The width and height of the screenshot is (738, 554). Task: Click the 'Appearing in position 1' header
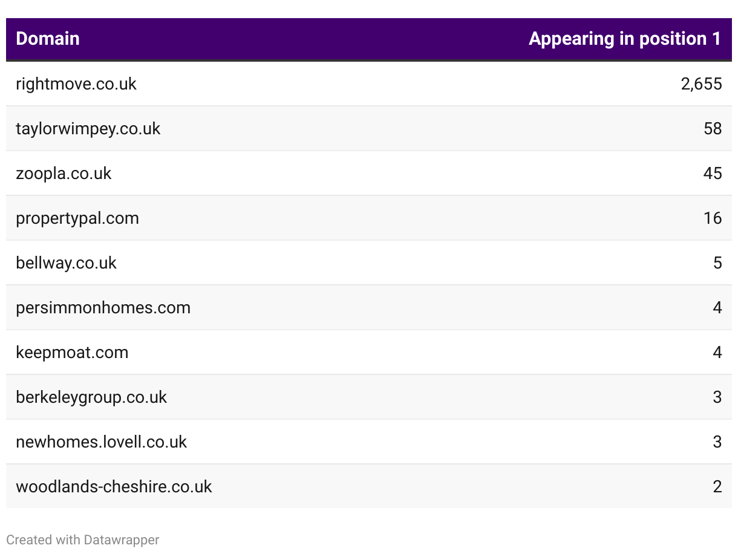[624, 39]
